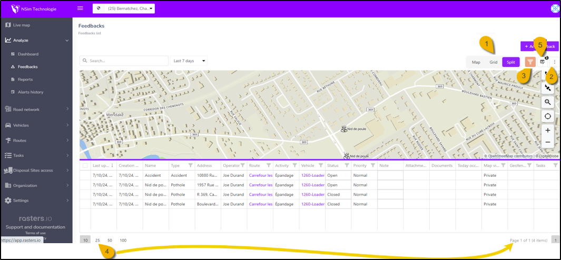Open the Type column filter icon

(x=190, y=166)
